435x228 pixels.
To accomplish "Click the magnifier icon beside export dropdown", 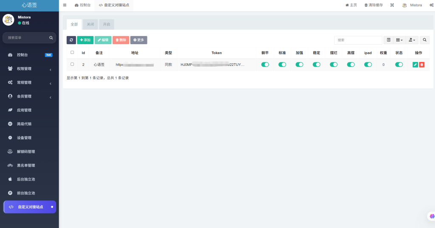I will 424,40.
